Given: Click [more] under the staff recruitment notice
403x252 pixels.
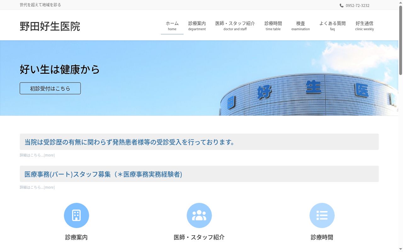Looking at the screenshot, I should [x=49, y=187].
